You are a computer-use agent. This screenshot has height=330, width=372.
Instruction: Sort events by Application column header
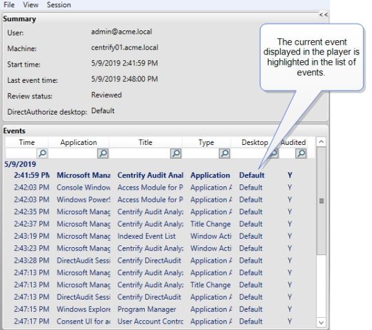(x=79, y=142)
